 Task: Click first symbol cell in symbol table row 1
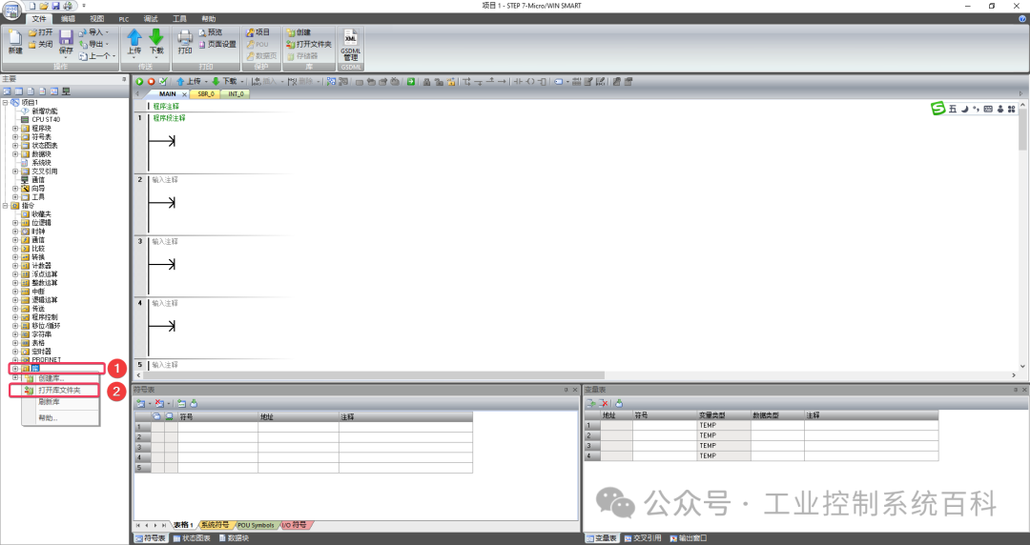[218, 427]
